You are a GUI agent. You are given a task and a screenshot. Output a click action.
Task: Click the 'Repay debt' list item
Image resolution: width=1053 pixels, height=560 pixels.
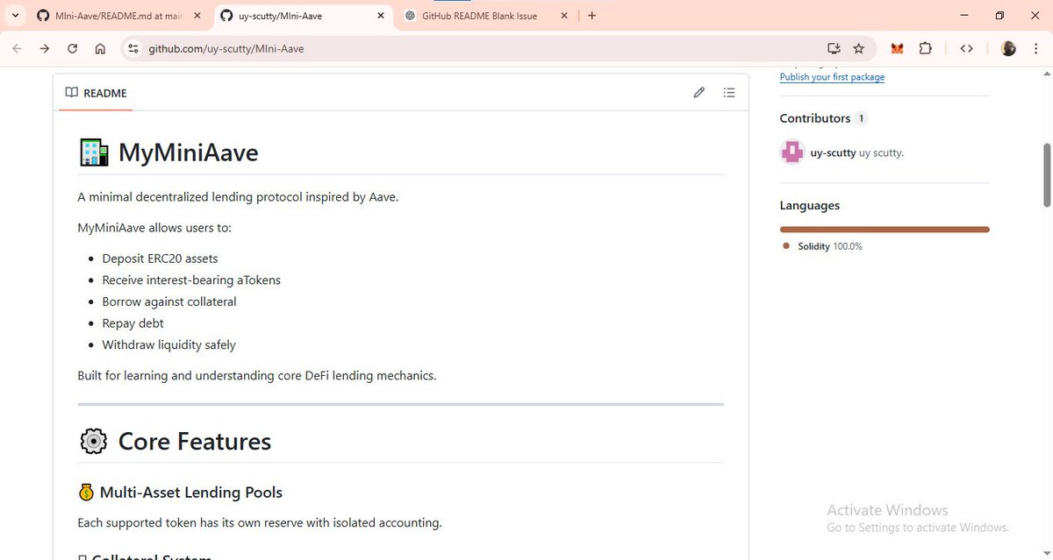pyautogui.click(x=133, y=323)
